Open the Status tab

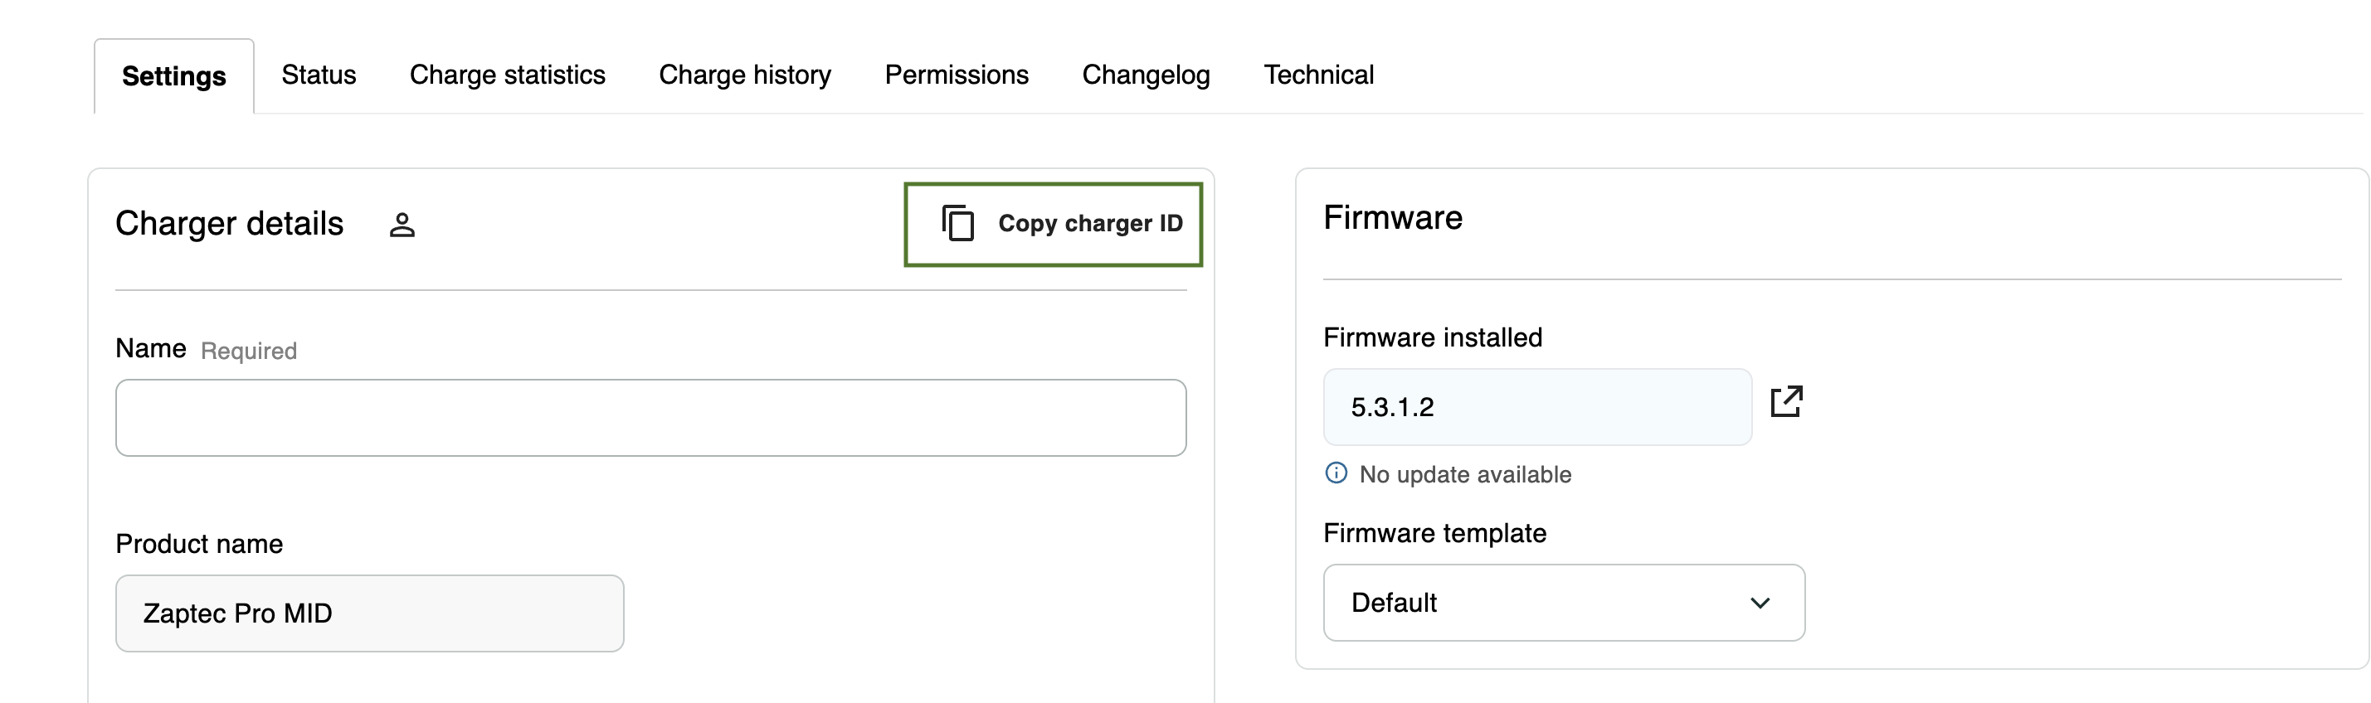point(319,75)
